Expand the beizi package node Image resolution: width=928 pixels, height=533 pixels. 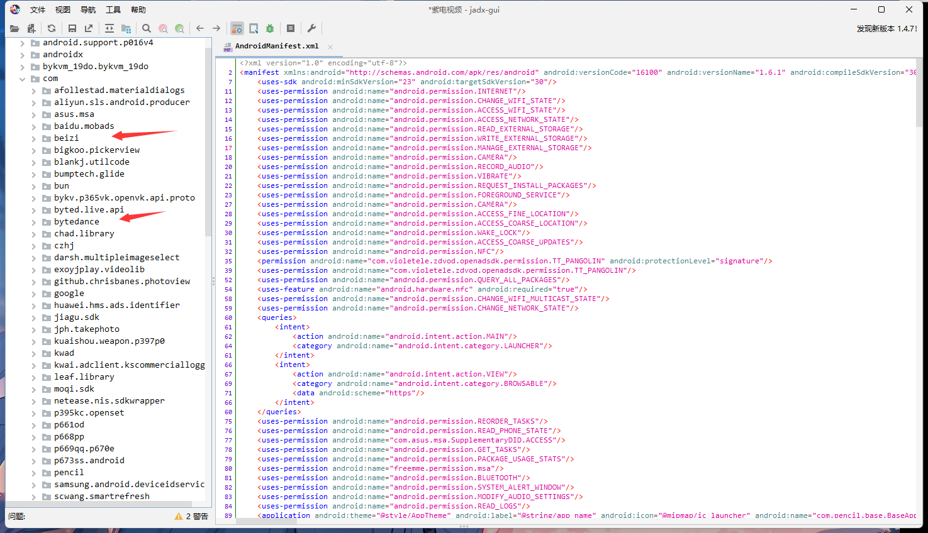(x=34, y=138)
